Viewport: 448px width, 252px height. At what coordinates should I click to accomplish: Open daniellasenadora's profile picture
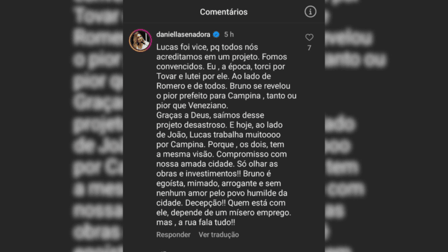coord(140,40)
